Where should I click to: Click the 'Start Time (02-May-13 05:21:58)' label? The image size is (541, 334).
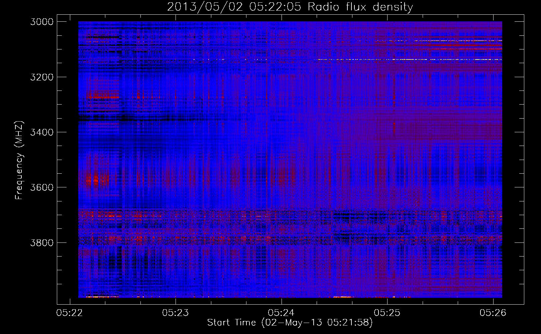(x=290, y=323)
